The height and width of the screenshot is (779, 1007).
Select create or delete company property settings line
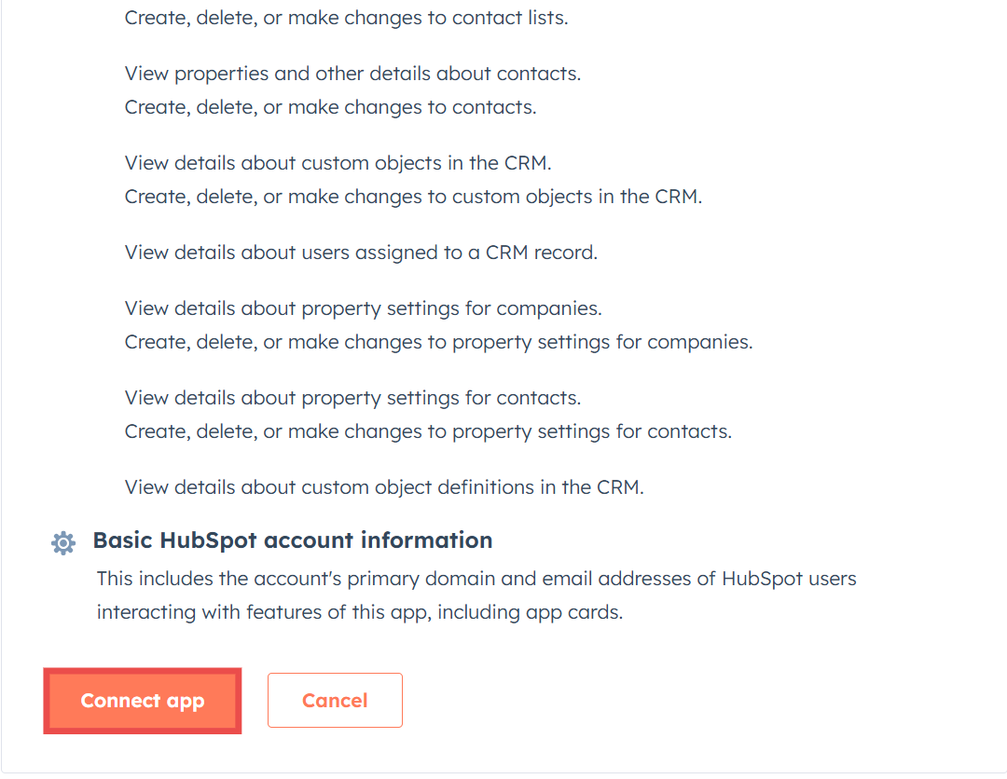438,342
